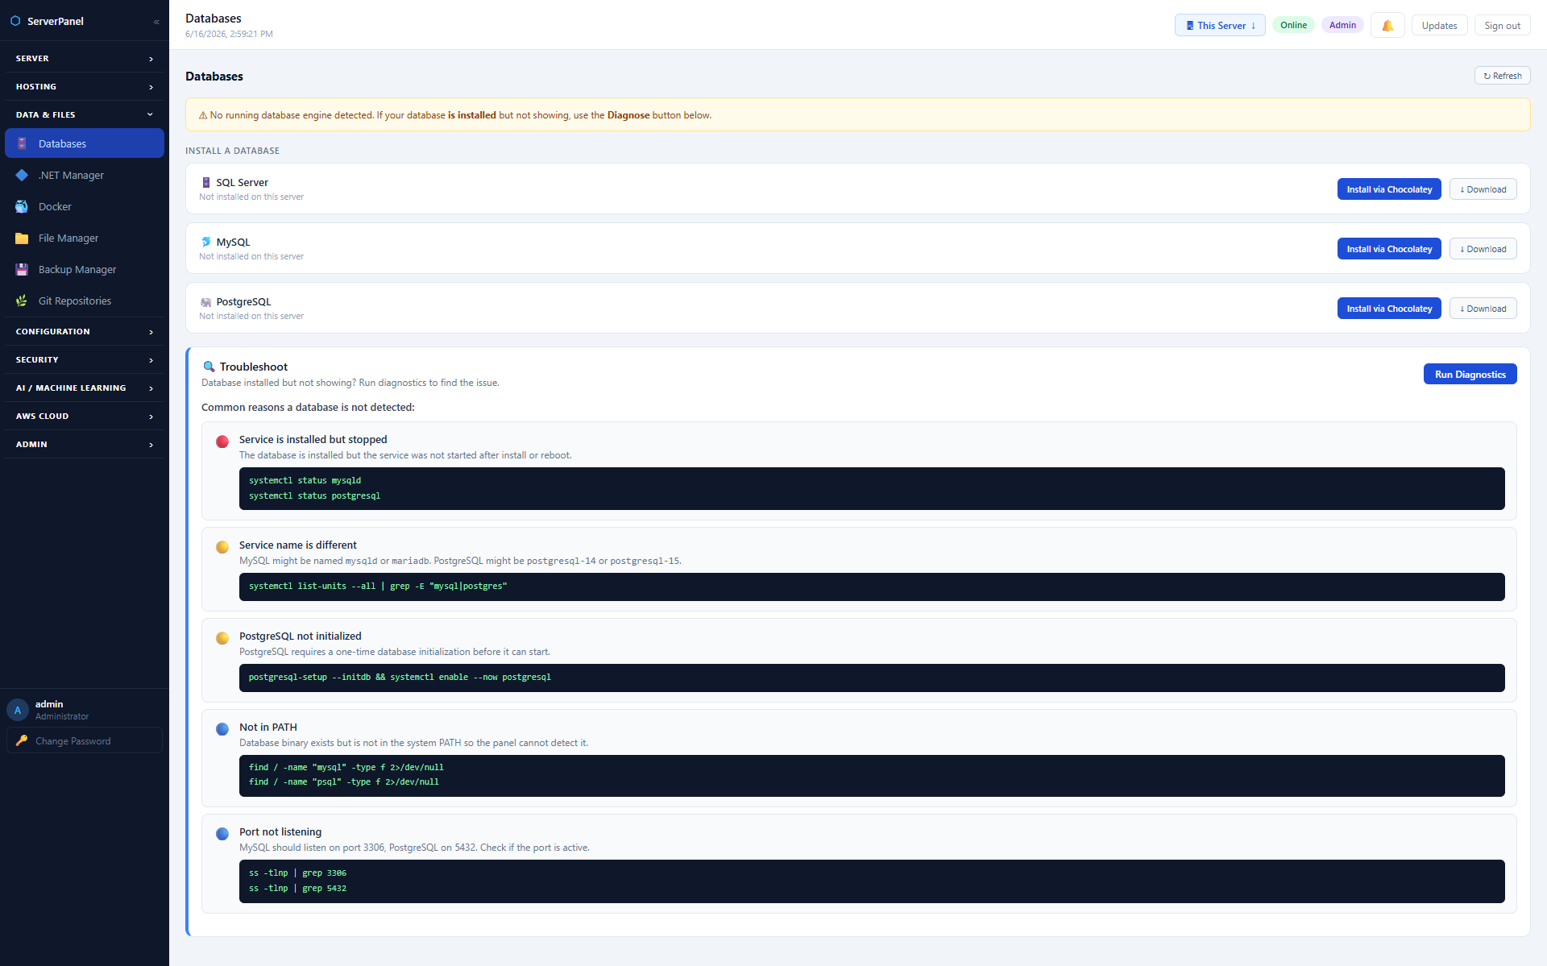
Task: Open Git Repositories
Action: pyautogui.click(x=84, y=301)
